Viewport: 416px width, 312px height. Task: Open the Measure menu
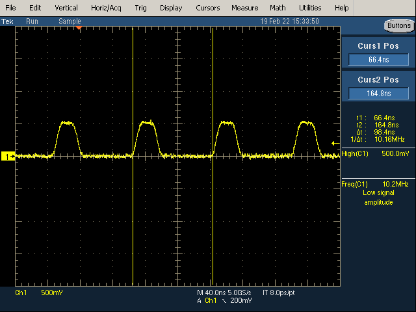[x=244, y=8]
